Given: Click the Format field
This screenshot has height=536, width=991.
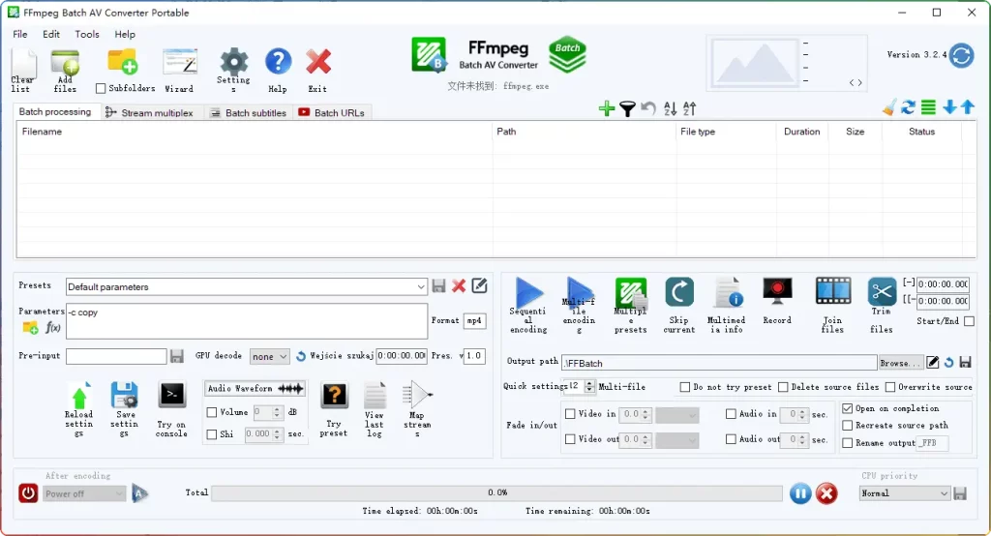Looking at the screenshot, I should [474, 321].
